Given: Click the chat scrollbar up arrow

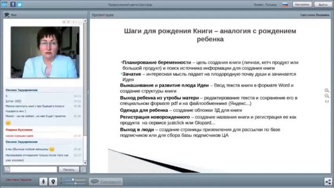Looking at the screenshot, I should (x=85, y=21).
